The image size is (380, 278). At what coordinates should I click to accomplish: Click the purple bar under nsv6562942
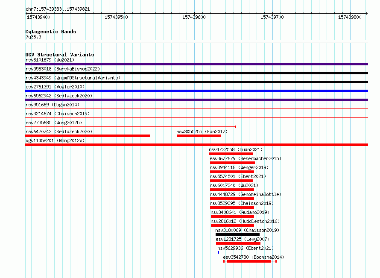196,100
